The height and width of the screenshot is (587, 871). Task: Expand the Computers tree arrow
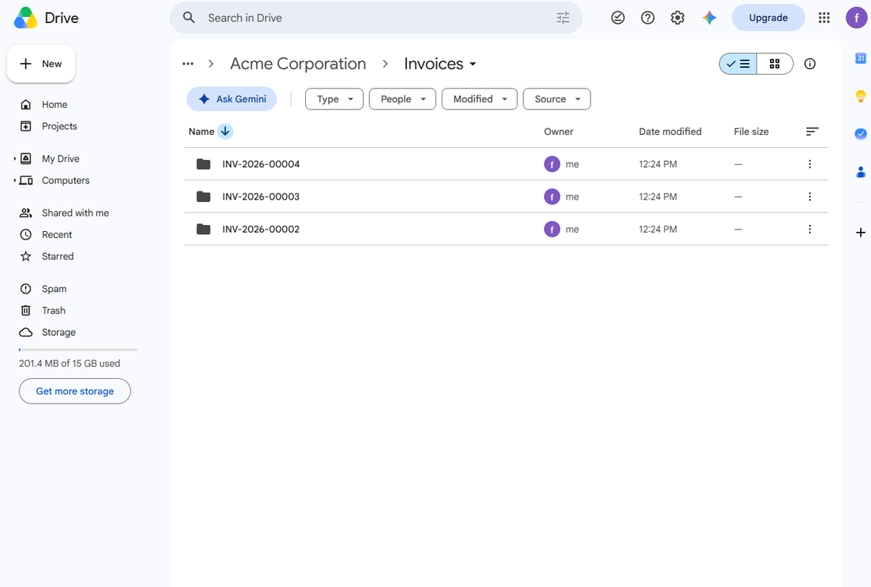pyautogui.click(x=15, y=180)
